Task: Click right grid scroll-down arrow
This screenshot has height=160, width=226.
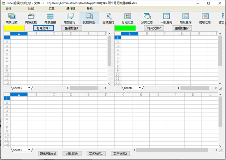Action: tap(220, 84)
